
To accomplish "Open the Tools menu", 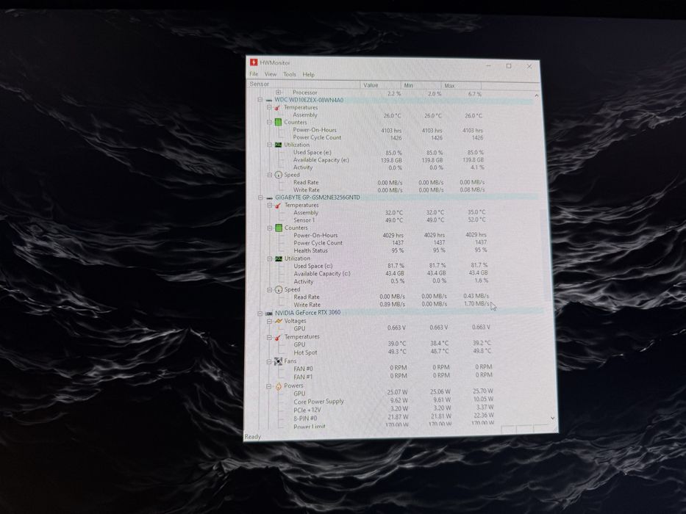I will 290,75.
